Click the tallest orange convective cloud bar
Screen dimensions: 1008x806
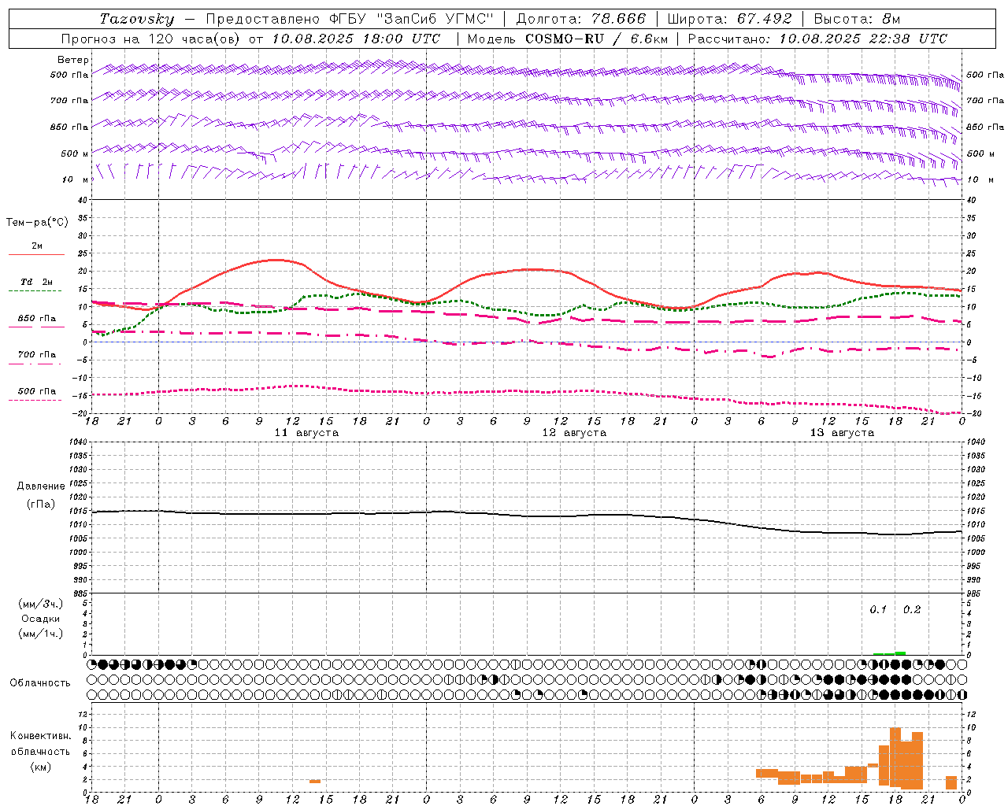pos(895,756)
